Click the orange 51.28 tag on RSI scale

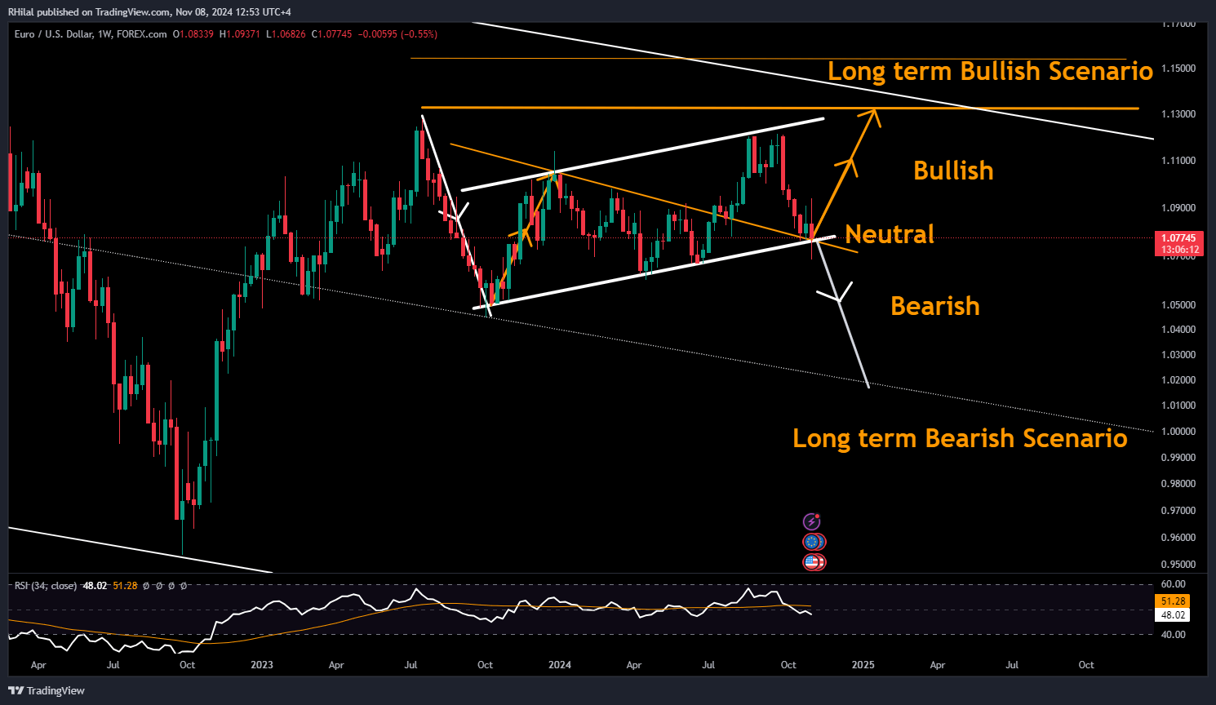(x=1173, y=601)
